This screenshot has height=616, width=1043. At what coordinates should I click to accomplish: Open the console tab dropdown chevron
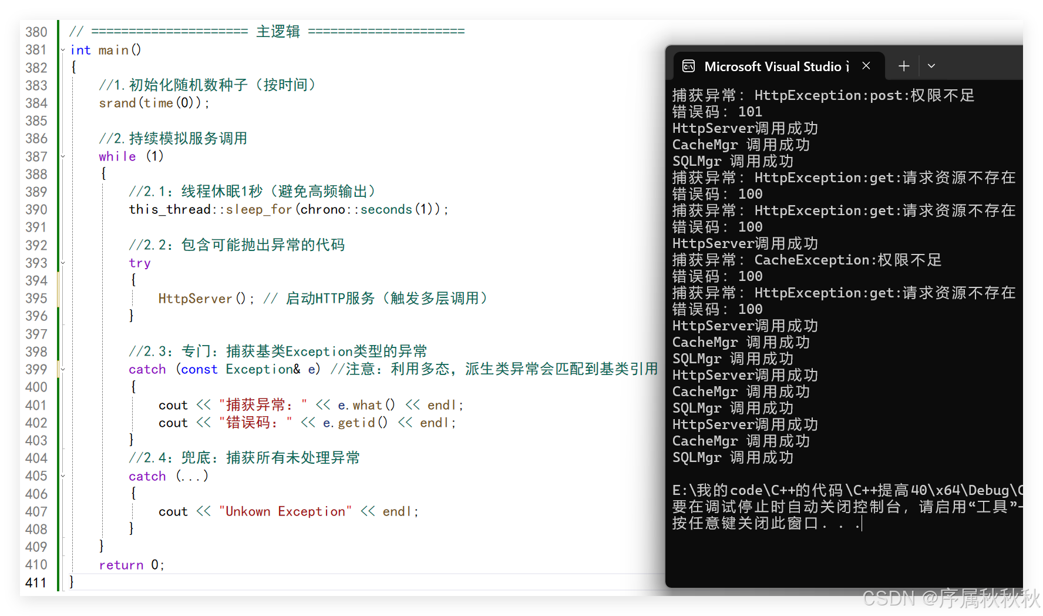pyautogui.click(x=931, y=66)
